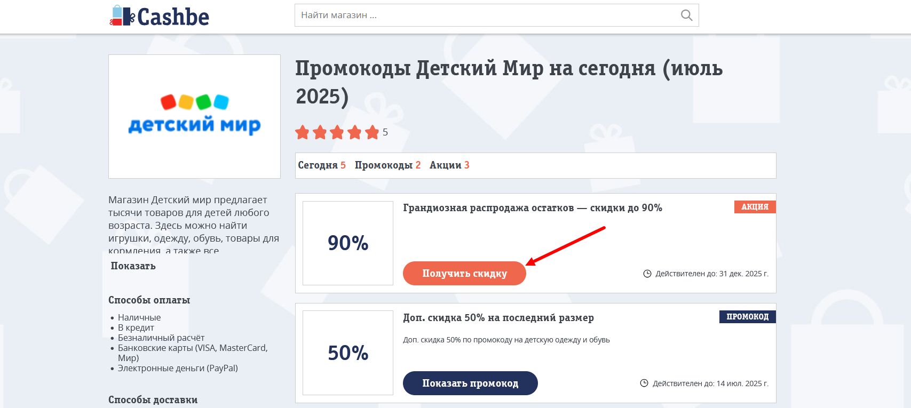Open the Cashbe logo homepage link
911x408 pixels.
(x=159, y=16)
